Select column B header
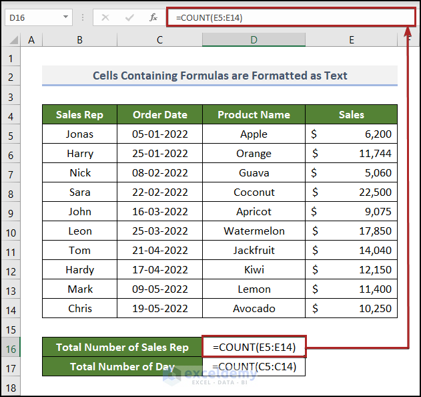Viewport: 421px width, 397px height. [79, 40]
